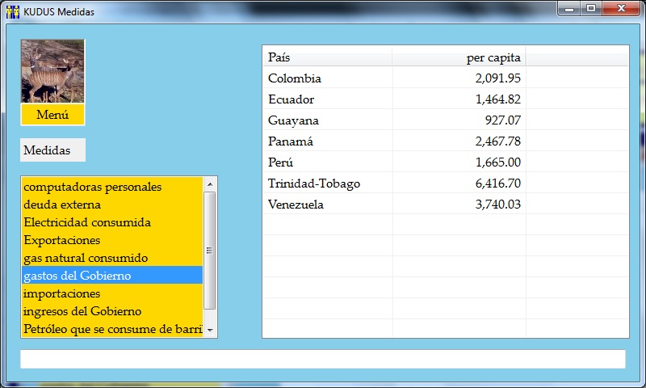
Task: Click the list scrollbar thumb
Action: [x=210, y=251]
